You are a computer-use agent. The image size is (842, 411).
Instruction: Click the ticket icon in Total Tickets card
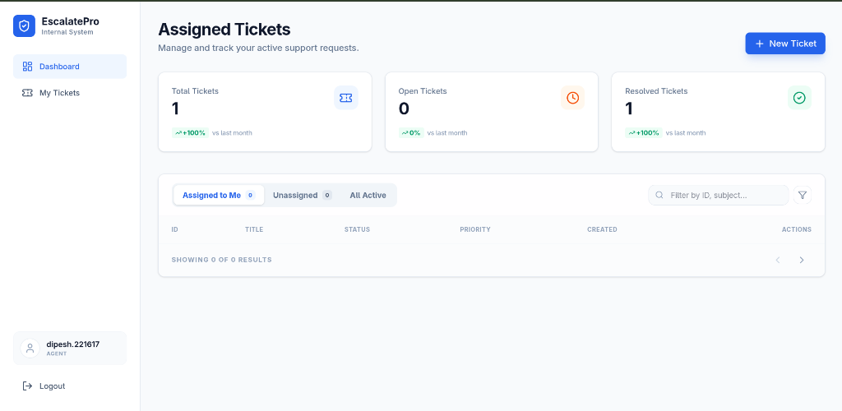coord(346,98)
